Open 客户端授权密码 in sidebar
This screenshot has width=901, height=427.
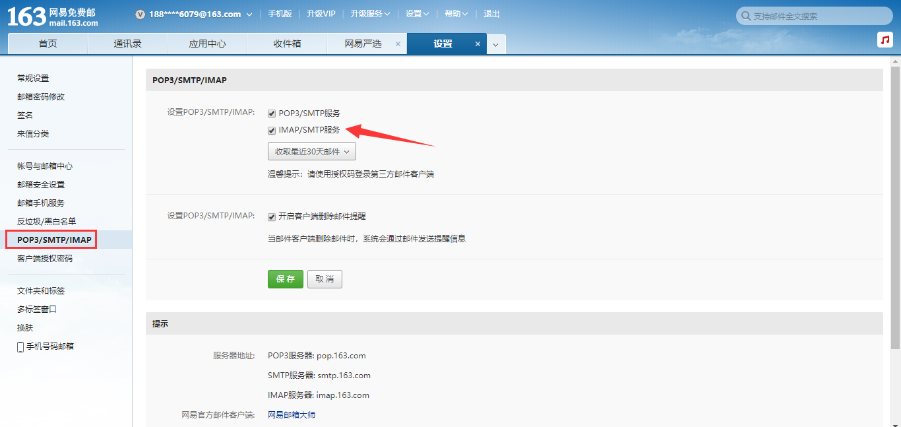45,259
